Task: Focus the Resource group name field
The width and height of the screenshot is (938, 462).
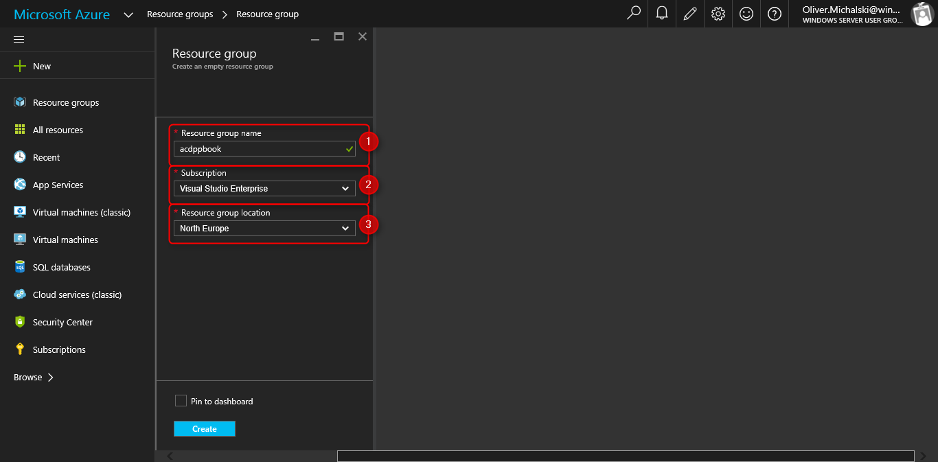Action: coord(264,149)
